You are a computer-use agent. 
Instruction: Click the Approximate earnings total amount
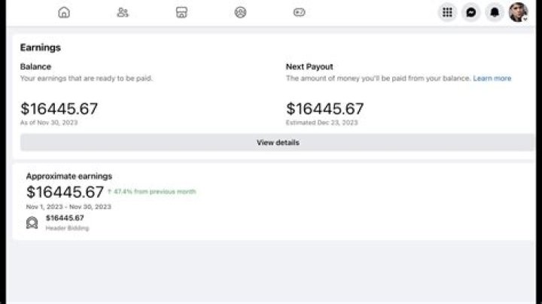pos(65,192)
